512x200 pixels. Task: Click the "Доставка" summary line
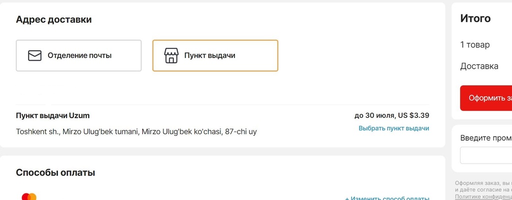coord(479,66)
